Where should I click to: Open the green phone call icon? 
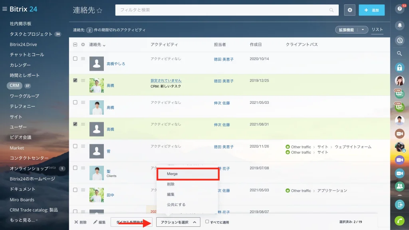point(399,220)
